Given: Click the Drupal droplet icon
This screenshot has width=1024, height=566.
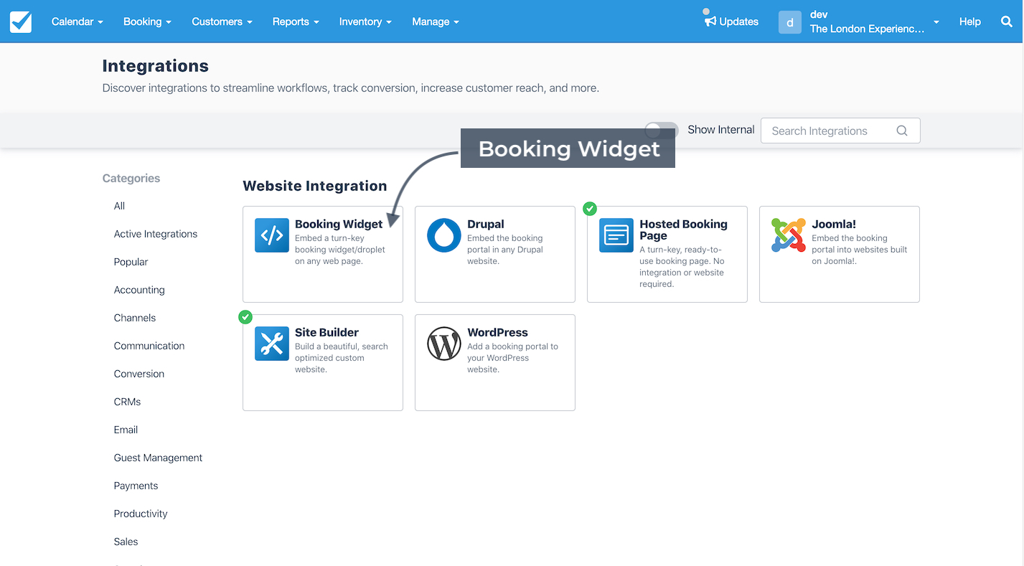Looking at the screenshot, I should (444, 235).
